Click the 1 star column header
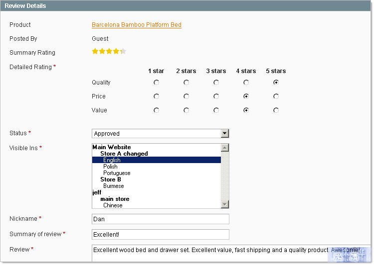Screen dimensions: 374x265 (x=156, y=71)
